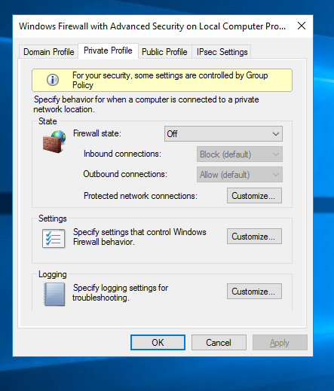The height and width of the screenshot is (391, 334).
Task: Click the Group Policy security notice text
Action: (x=170, y=80)
